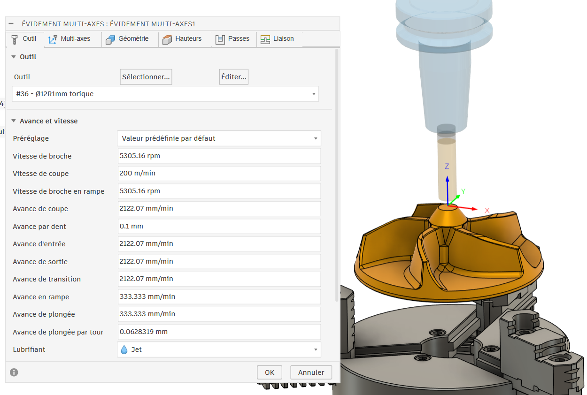
Task: Click the info icon at dialog bottom
Action: [14, 372]
